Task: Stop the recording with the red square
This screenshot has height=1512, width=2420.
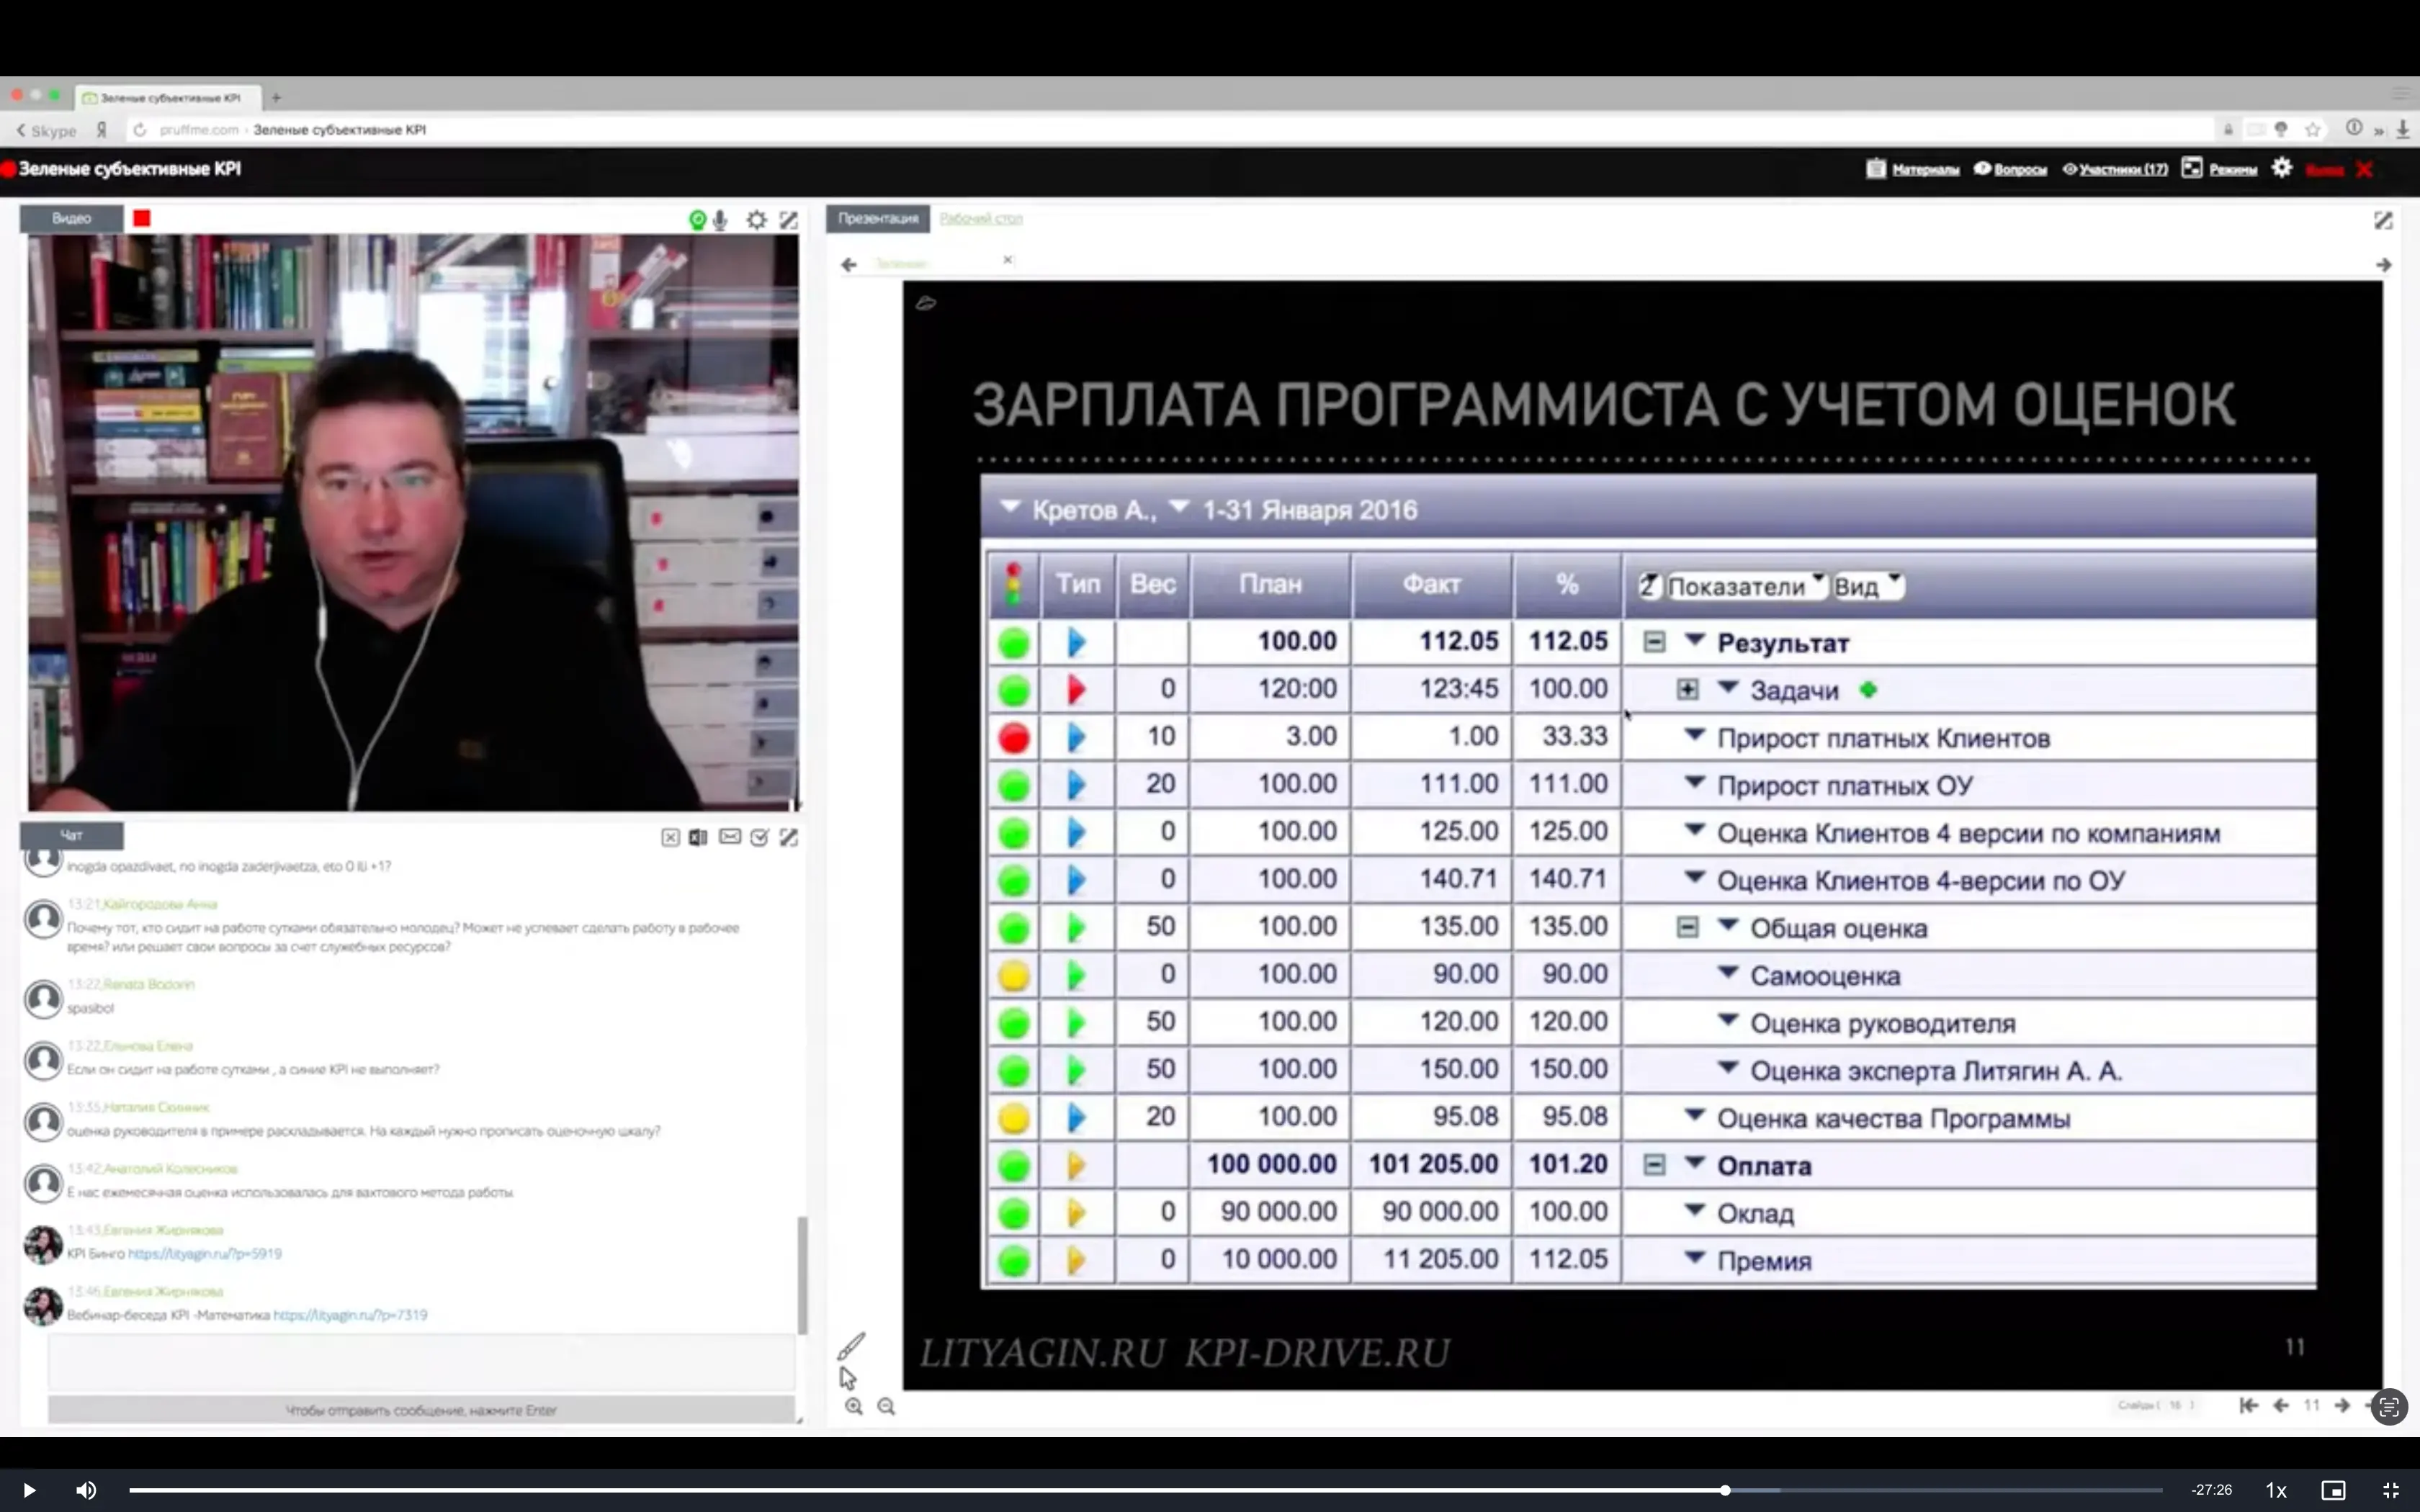Action: (142, 218)
